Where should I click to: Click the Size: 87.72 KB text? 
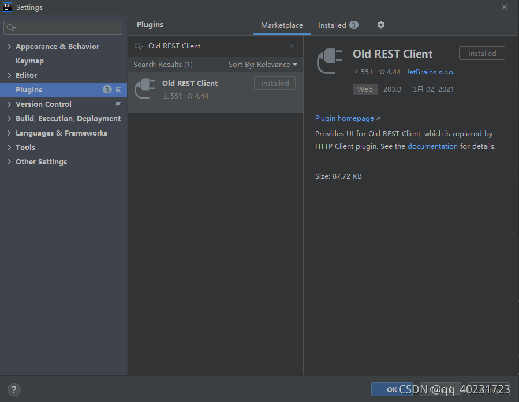pyautogui.click(x=338, y=176)
